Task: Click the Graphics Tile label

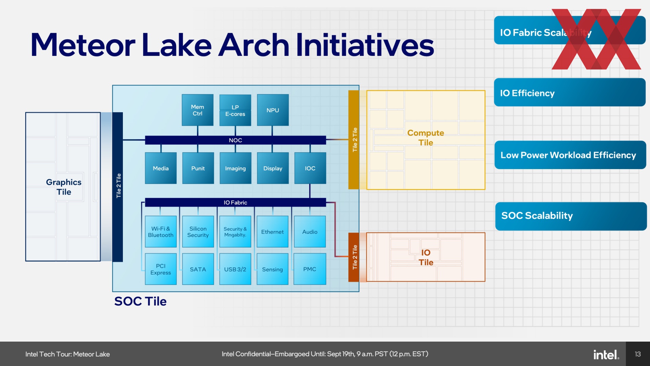Action: [x=64, y=187]
